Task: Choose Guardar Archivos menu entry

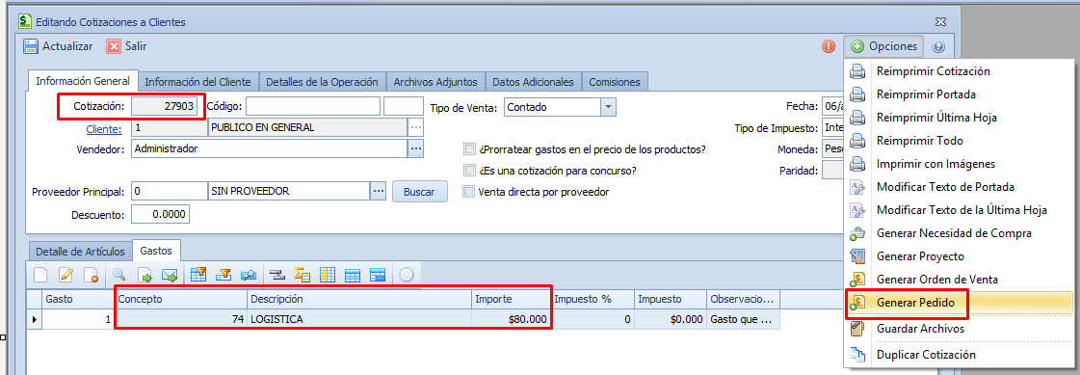Action: click(x=958, y=329)
